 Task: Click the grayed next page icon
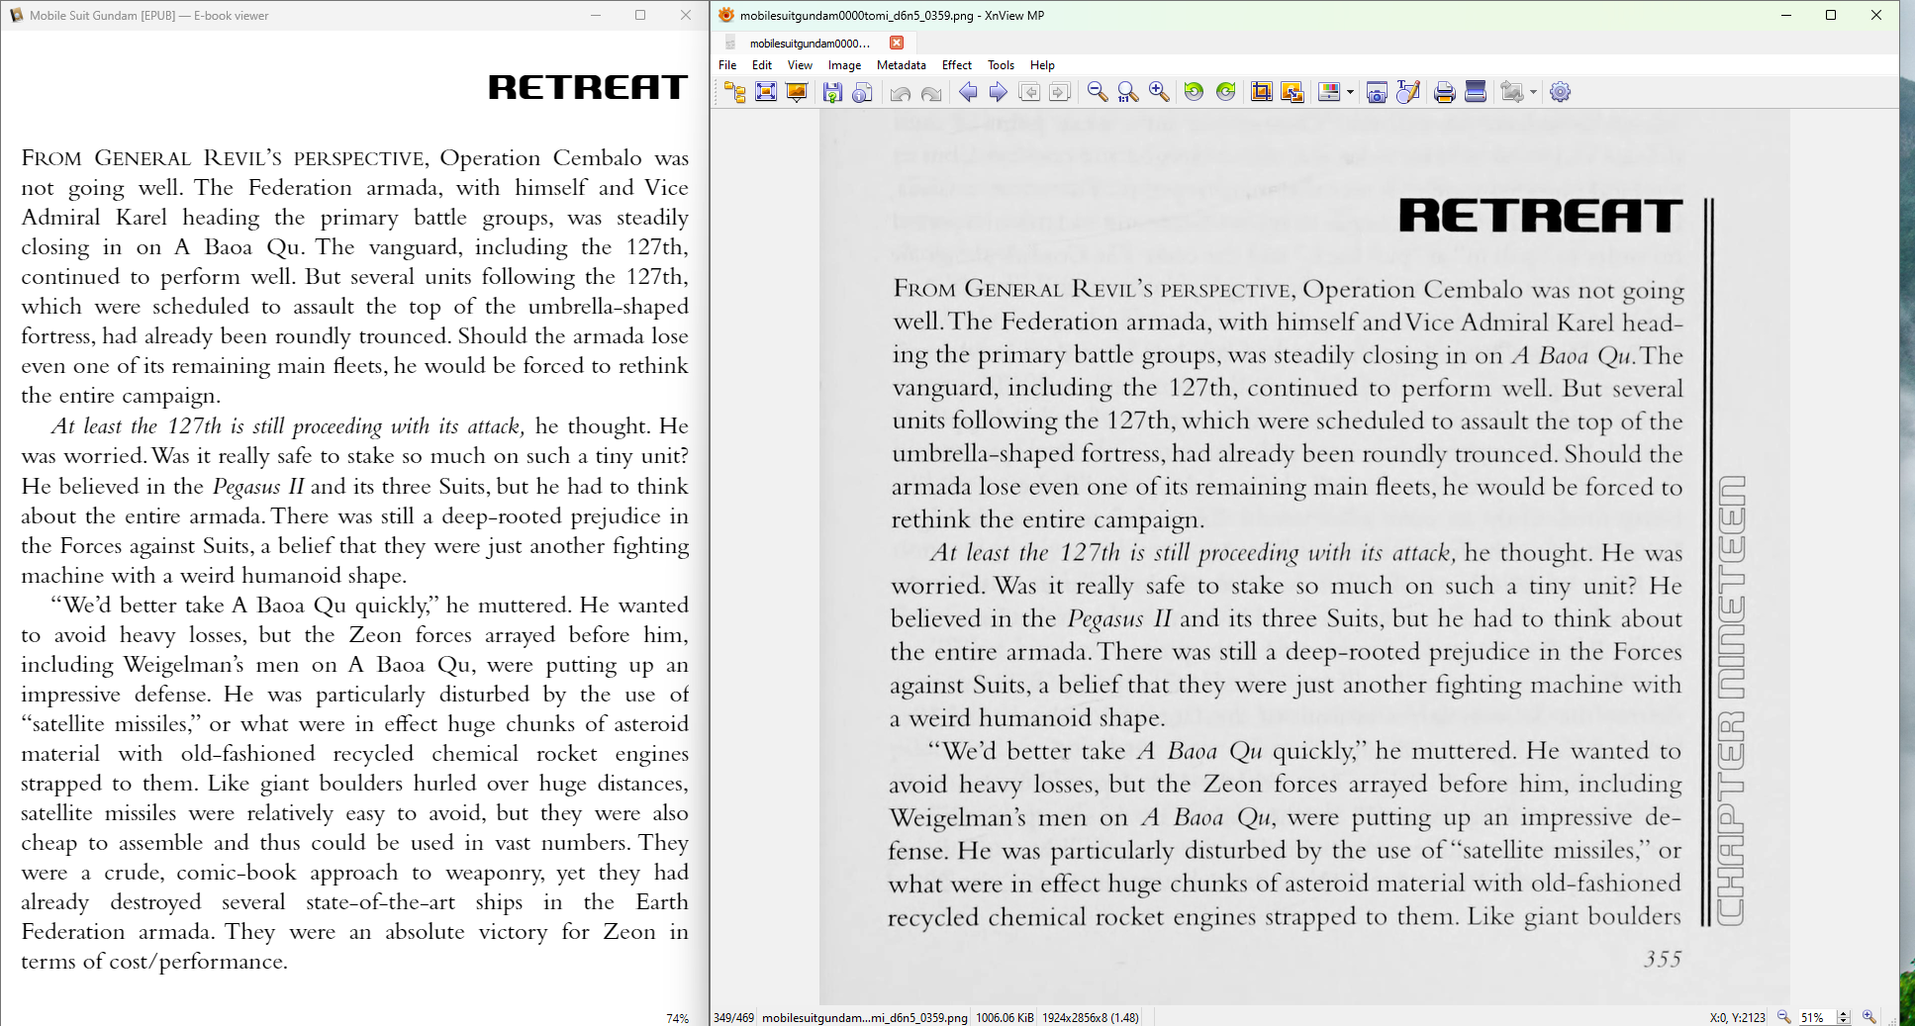pos(1060,92)
